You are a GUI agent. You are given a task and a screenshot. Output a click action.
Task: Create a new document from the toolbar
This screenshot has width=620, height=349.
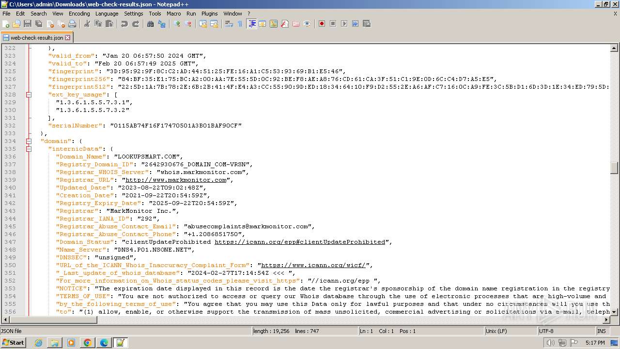tap(6, 24)
